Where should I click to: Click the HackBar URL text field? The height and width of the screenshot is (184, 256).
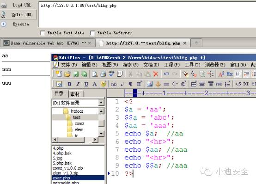click(147, 14)
